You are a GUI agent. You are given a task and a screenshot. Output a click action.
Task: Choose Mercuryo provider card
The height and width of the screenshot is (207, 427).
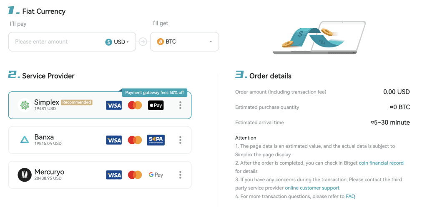click(x=100, y=175)
